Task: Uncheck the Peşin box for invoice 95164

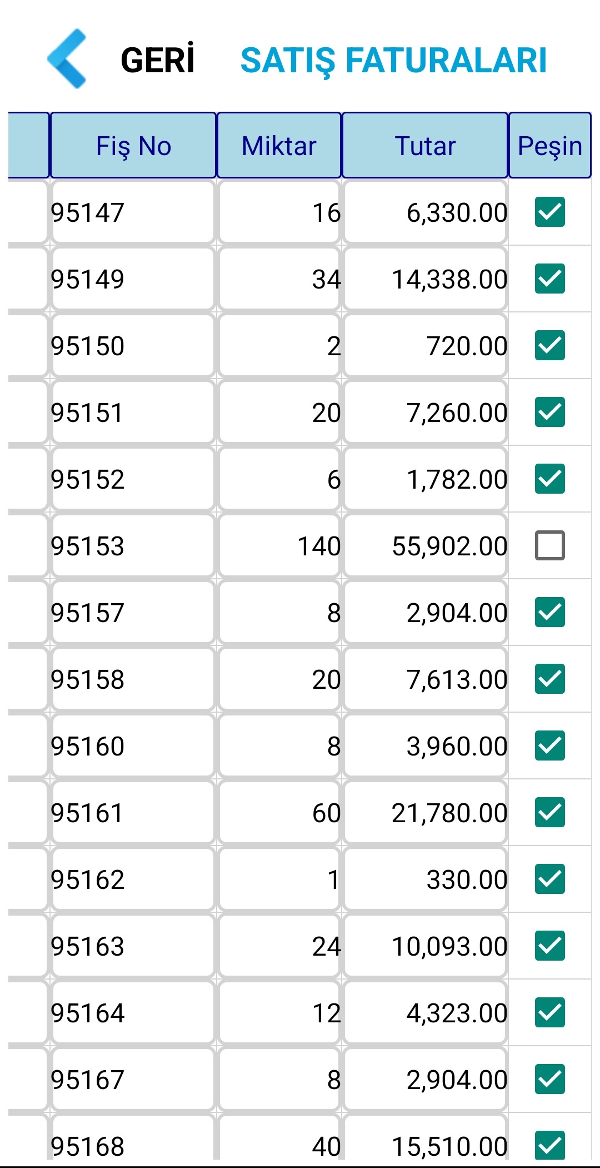Action: click(549, 1013)
